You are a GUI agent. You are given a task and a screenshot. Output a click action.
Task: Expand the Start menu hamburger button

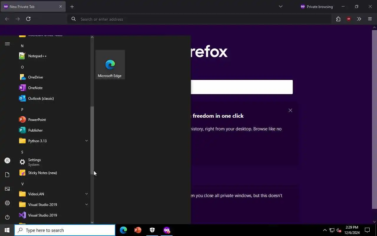click(7, 44)
